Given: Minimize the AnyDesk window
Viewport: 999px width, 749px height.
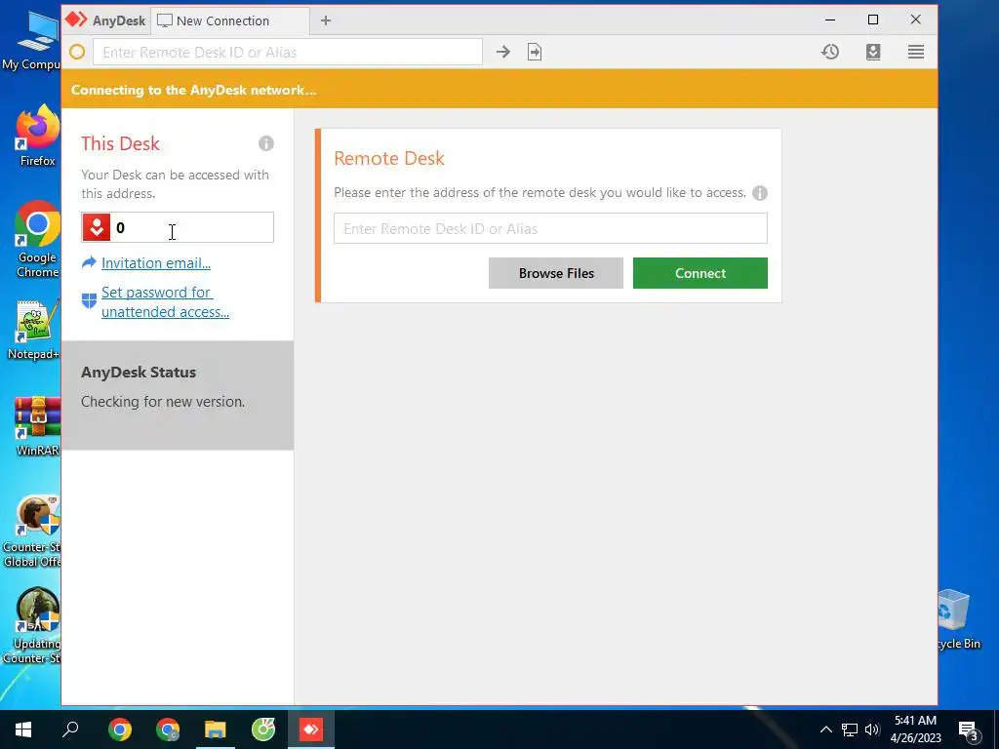Looking at the screenshot, I should [830, 20].
